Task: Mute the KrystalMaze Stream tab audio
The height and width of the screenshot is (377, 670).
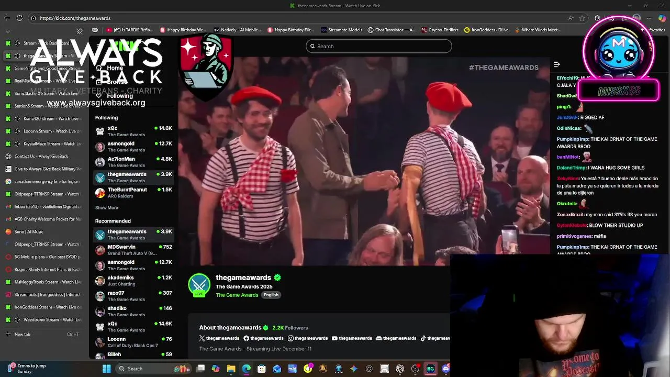Action: pos(18,144)
